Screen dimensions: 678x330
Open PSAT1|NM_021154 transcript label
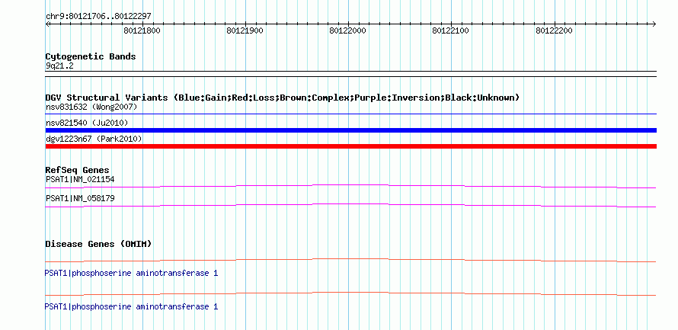click(x=80, y=179)
